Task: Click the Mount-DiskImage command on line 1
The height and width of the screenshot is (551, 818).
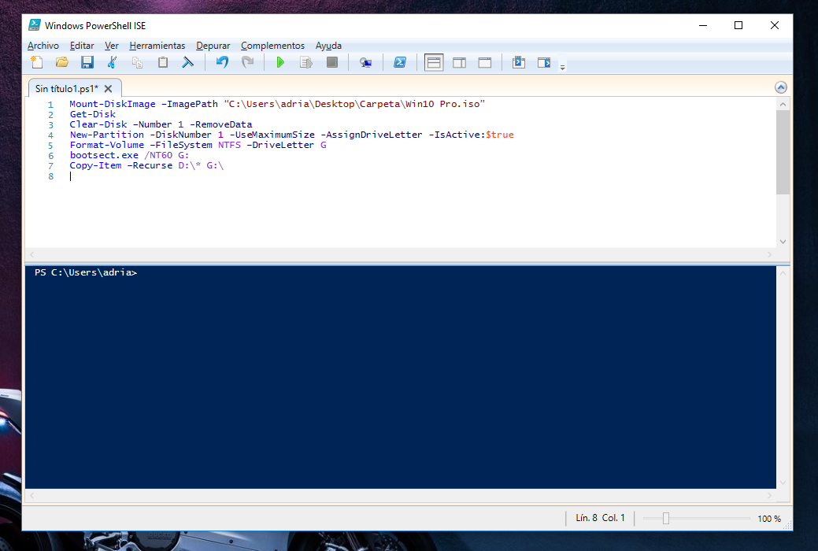Action: click(113, 104)
